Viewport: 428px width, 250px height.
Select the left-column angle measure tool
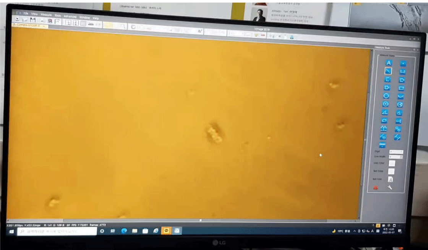(x=385, y=112)
